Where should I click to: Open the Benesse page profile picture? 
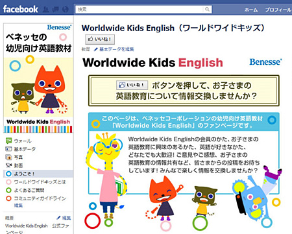coord(38,78)
